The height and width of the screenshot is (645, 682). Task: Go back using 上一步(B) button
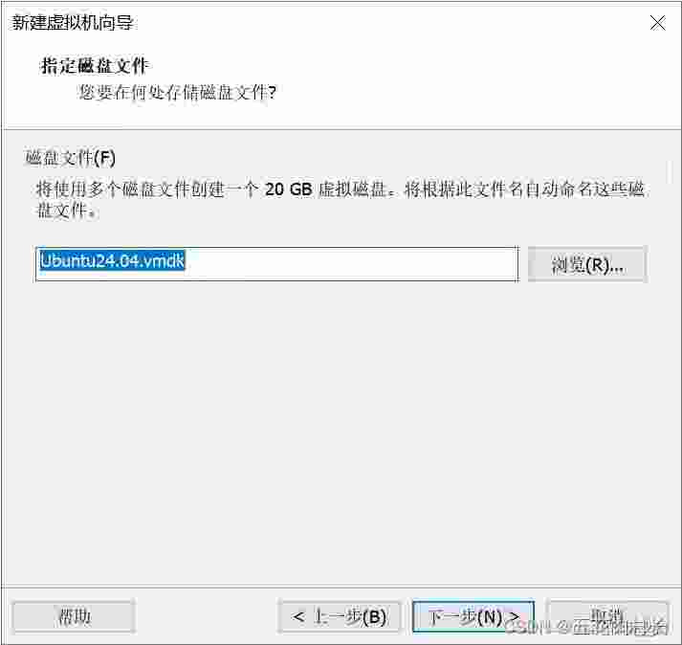340,616
